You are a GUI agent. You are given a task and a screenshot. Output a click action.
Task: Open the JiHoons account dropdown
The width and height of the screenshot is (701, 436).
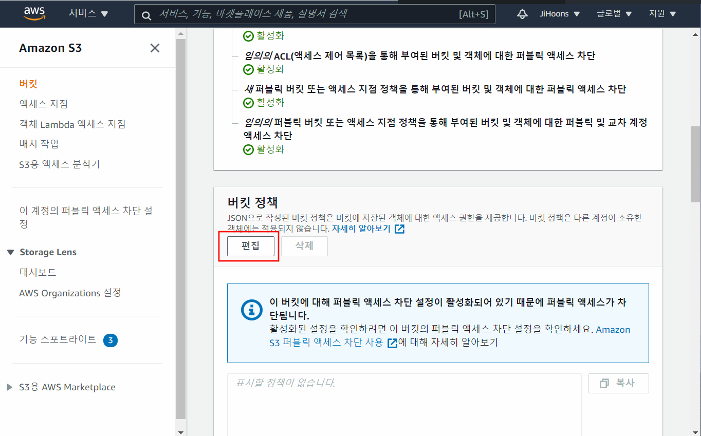click(x=560, y=14)
